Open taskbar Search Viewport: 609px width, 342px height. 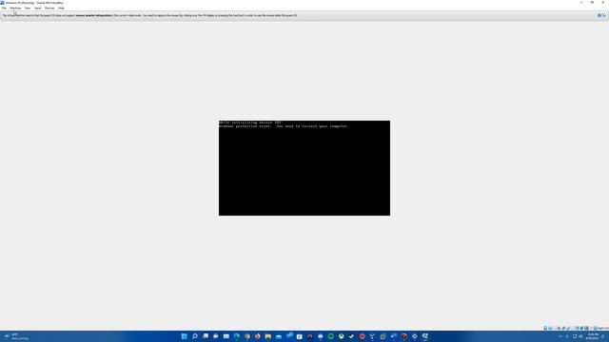click(x=195, y=336)
